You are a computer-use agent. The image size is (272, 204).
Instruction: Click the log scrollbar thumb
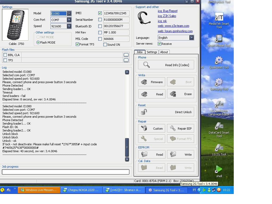pos(127,147)
